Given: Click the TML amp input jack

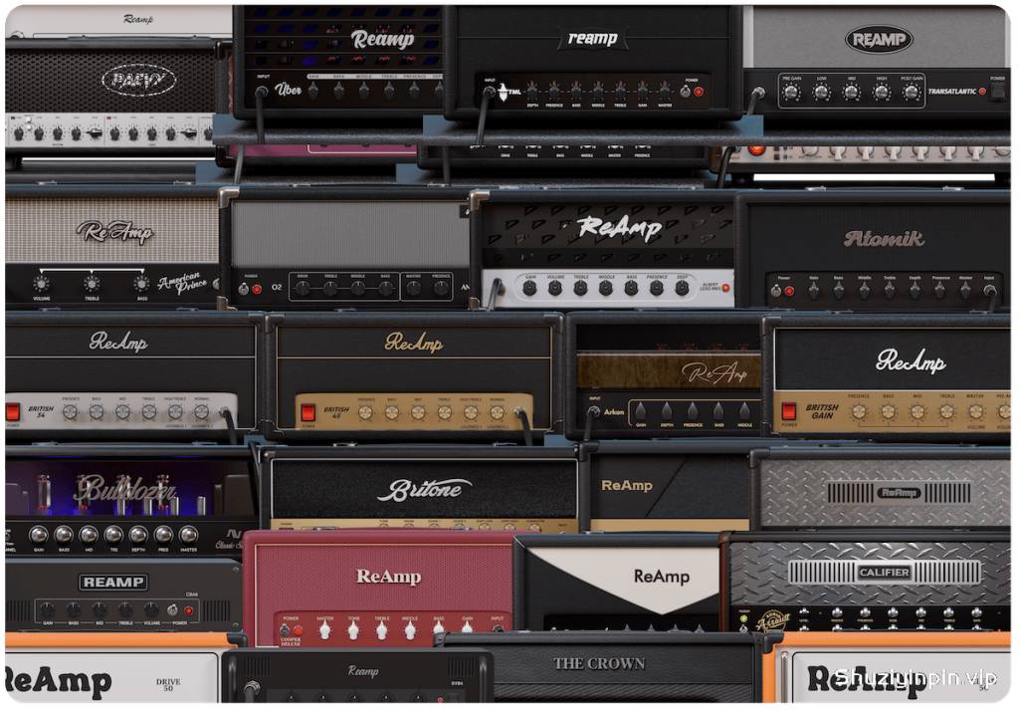Looking at the screenshot, I should click(489, 92).
